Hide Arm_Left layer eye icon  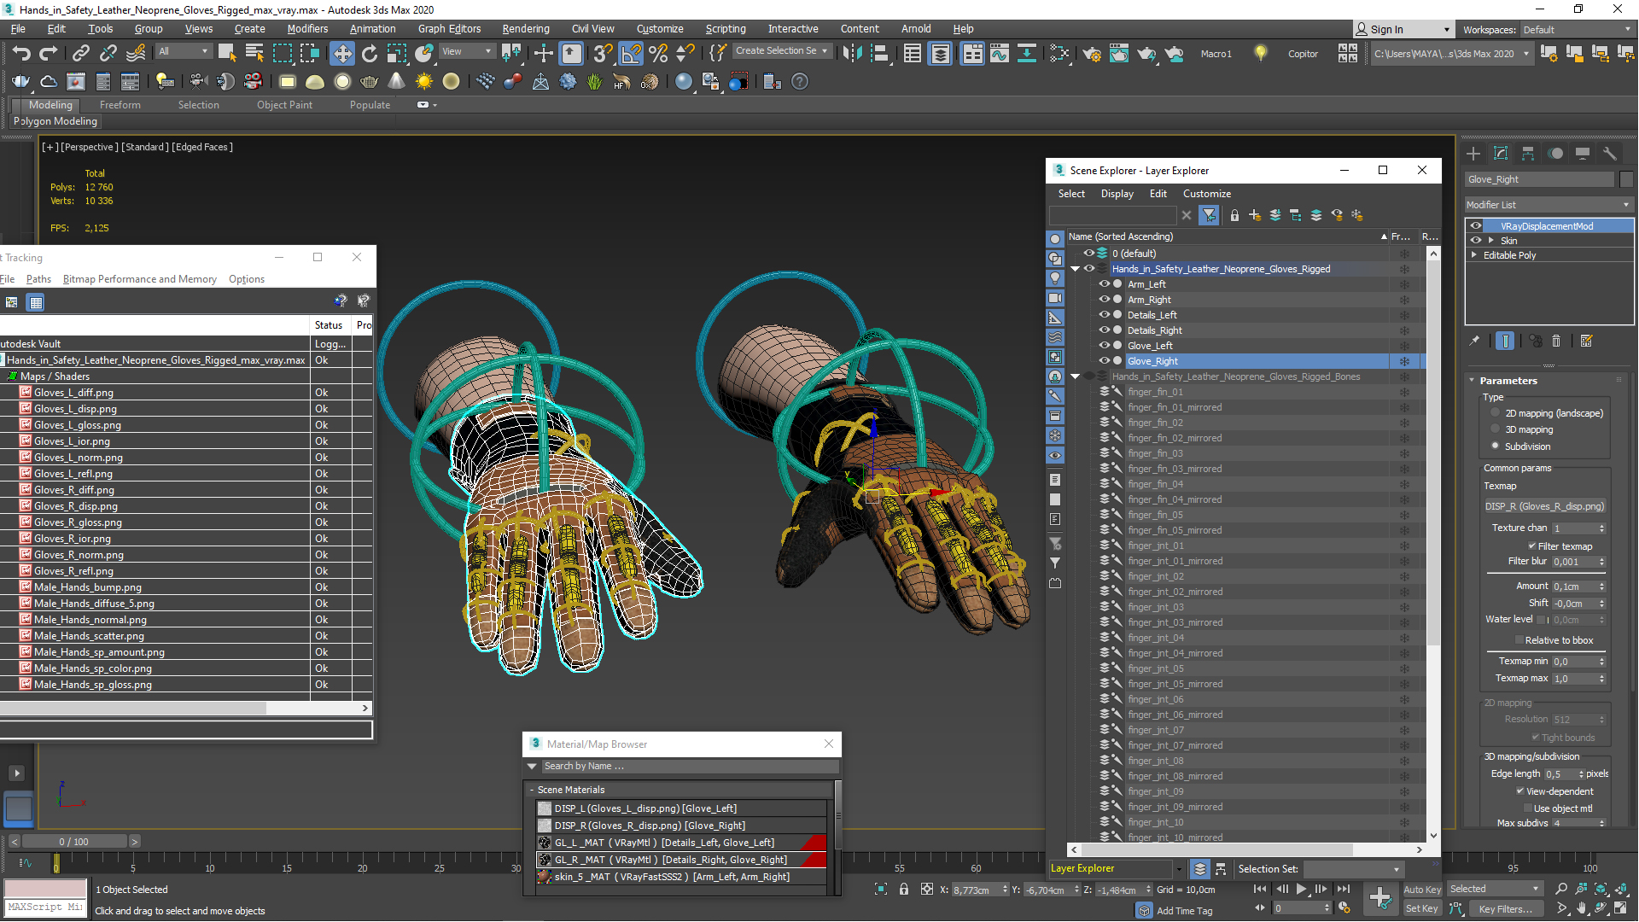[x=1104, y=284]
